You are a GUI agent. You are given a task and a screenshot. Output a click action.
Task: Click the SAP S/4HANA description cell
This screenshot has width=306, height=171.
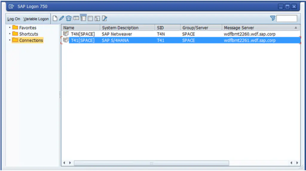115,40
